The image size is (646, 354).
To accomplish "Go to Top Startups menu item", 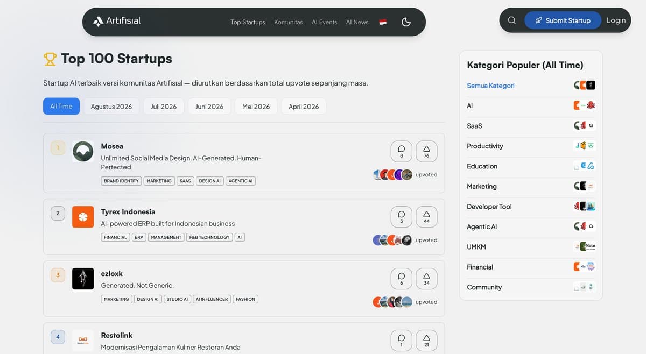I will point(248,22).
